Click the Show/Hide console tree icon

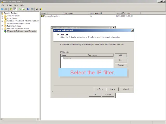pos(15,9)
